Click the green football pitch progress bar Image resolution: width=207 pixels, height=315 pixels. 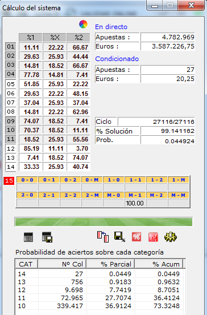click(x=103, y=222)
